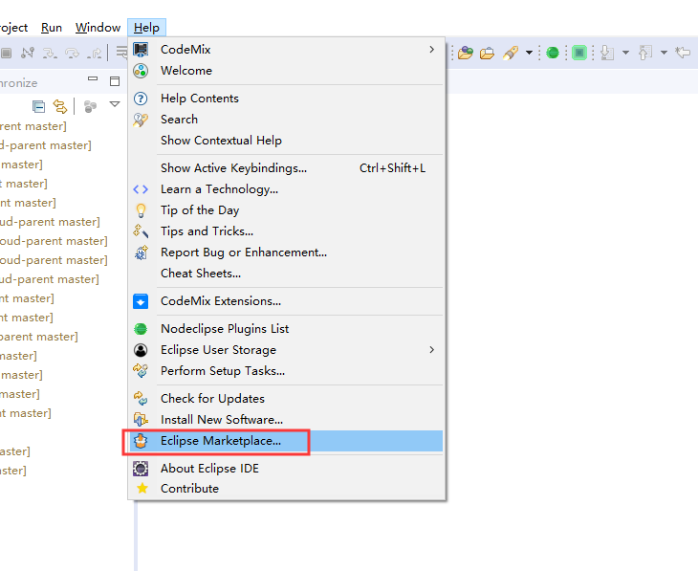Open Help Contents

pos(287,98)
